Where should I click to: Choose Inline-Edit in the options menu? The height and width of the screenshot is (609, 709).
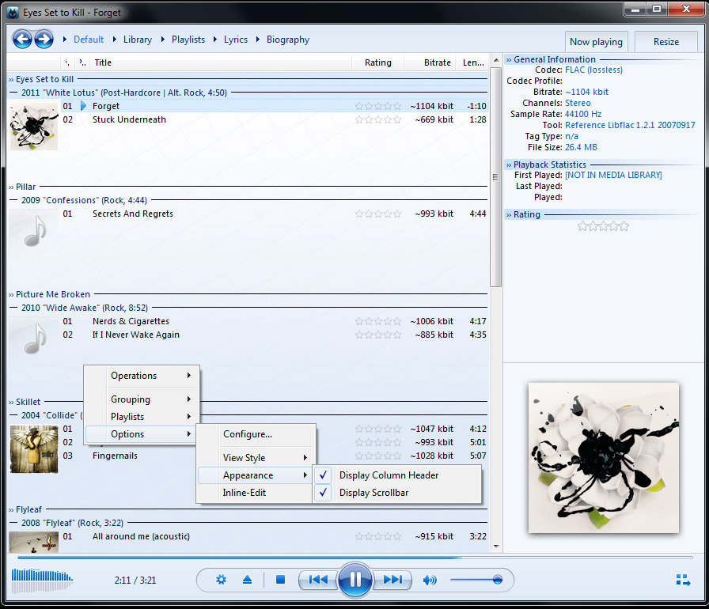245,493
